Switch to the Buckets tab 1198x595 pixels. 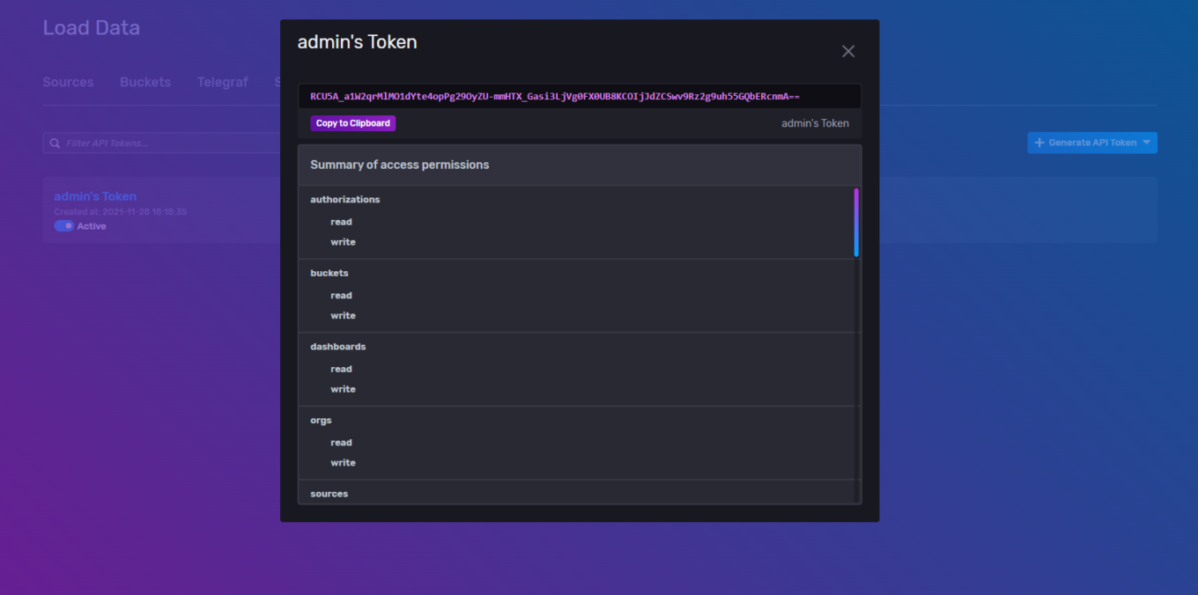tap(144, 82)
